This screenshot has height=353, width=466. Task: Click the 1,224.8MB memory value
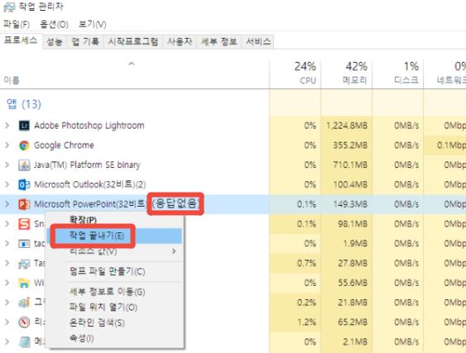click(x=347, y=126)
